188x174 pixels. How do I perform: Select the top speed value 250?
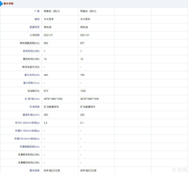tap(46, 115)
